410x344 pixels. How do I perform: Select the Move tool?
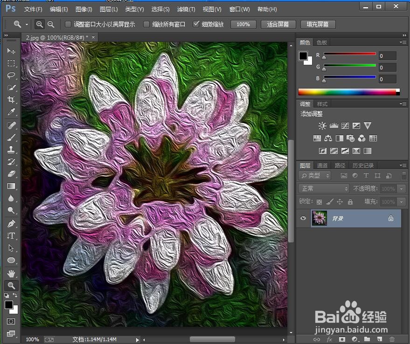11,51
